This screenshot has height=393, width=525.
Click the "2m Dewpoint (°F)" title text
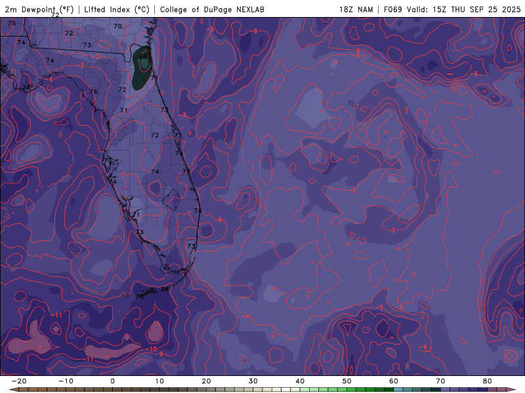tap(39, 9)
